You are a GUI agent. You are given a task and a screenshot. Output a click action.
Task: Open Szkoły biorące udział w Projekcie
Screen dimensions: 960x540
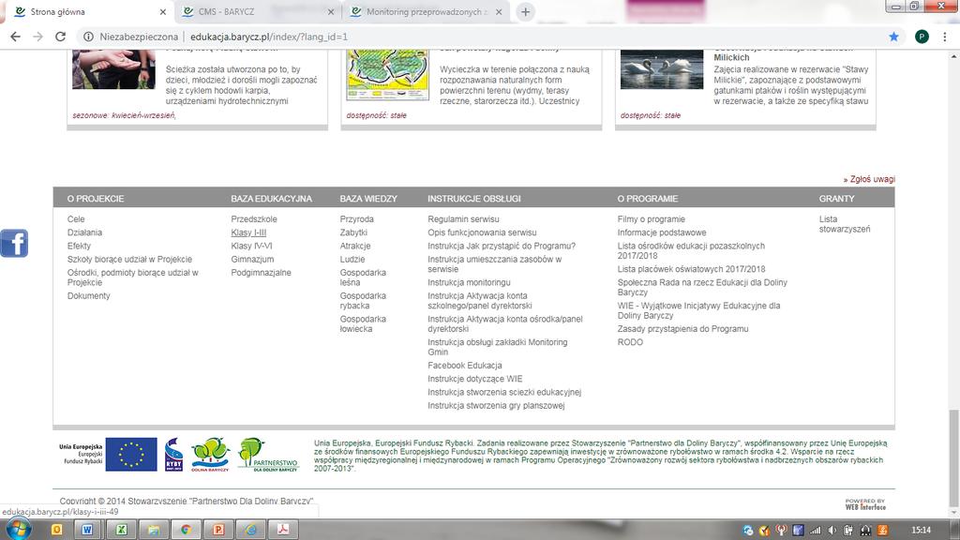(x=129, y=260)
